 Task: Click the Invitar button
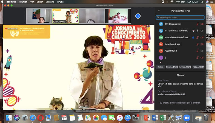160,67
